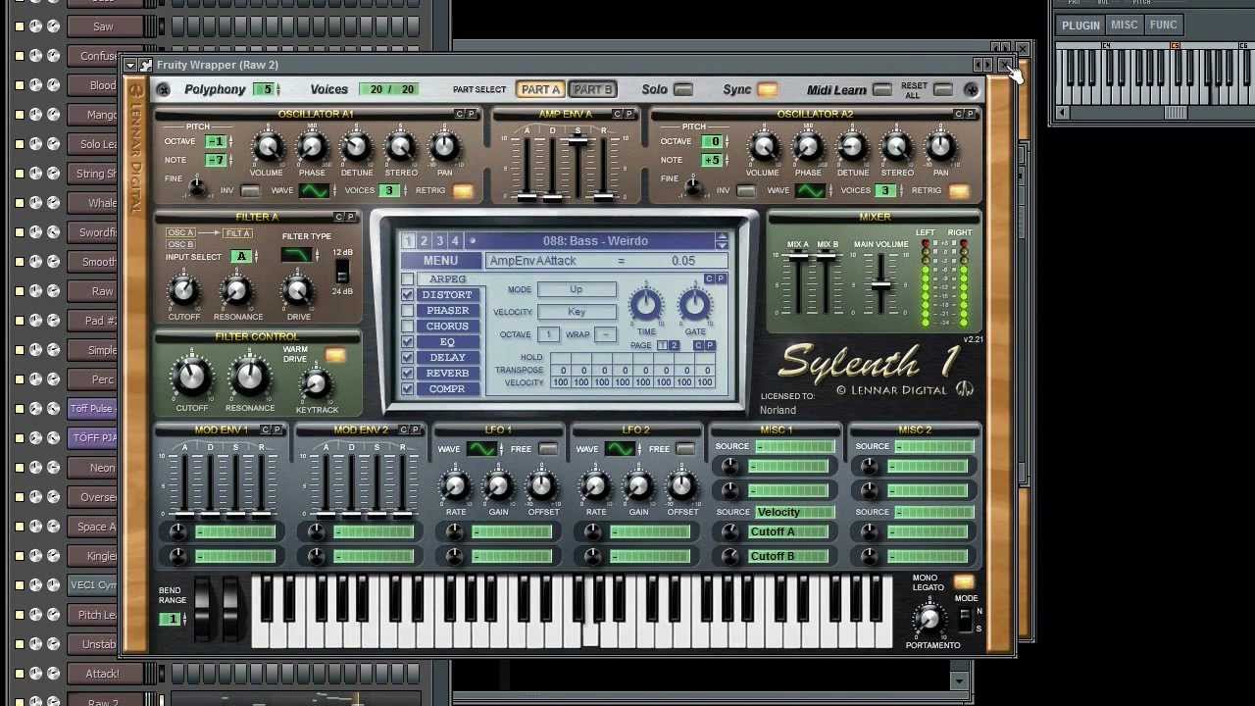Click the Filter Type shape display

point(297,255)
